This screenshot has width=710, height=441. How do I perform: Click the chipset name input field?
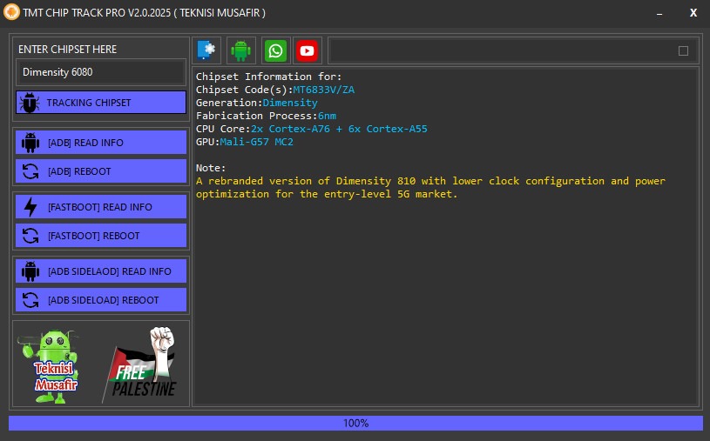(100, 72)
